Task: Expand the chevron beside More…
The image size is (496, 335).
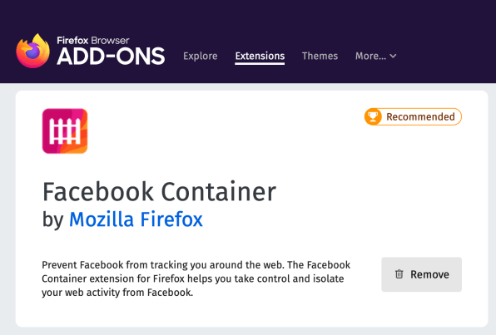Action: click(393, 57)
